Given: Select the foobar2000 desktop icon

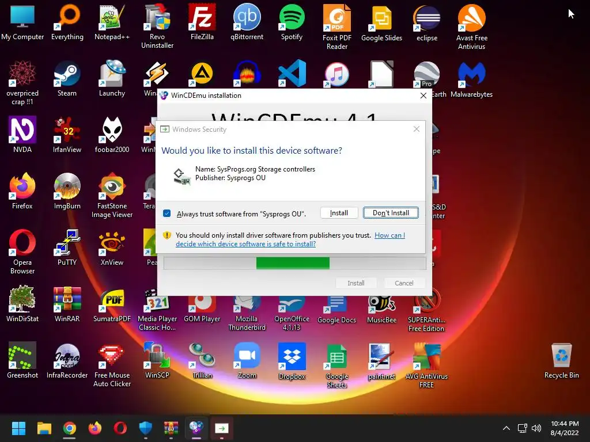Looking at the screenshot, I should tap(112, 135).
